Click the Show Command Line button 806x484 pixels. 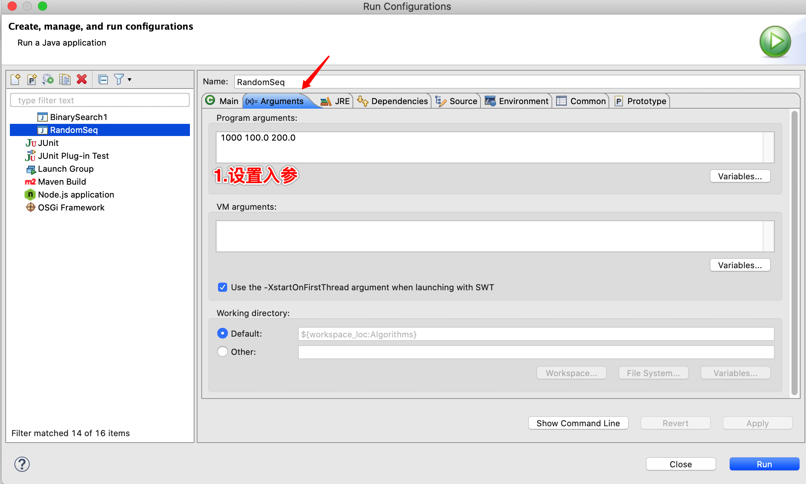tap(578, 423)
